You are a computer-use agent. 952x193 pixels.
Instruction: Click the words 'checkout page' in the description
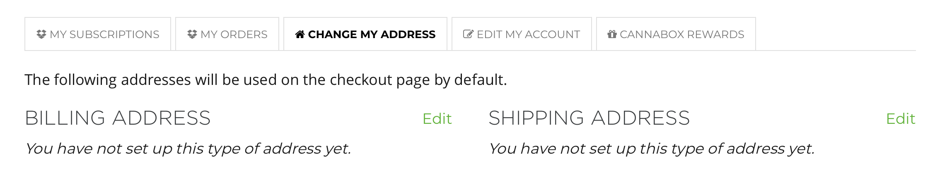(x=379, y=80)
